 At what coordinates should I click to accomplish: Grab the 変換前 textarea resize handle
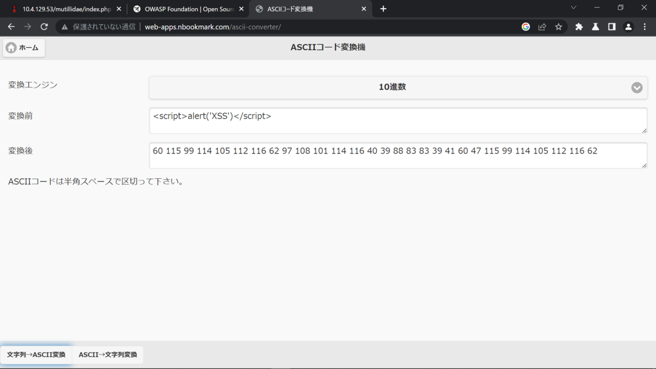tap(644, 130)
